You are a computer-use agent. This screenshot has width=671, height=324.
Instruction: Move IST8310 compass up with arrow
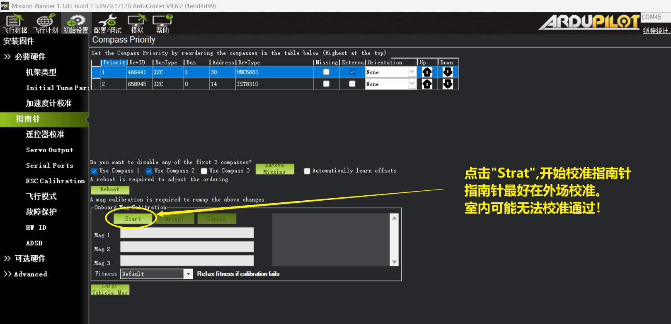point(427,84)
